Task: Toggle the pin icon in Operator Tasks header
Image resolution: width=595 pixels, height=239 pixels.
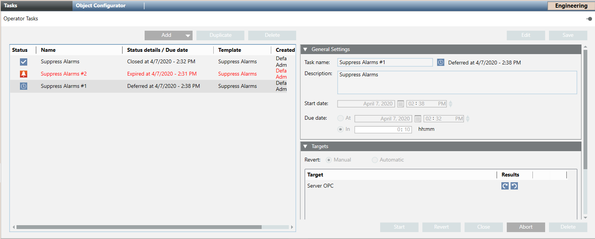Action: tap(589, 19)
